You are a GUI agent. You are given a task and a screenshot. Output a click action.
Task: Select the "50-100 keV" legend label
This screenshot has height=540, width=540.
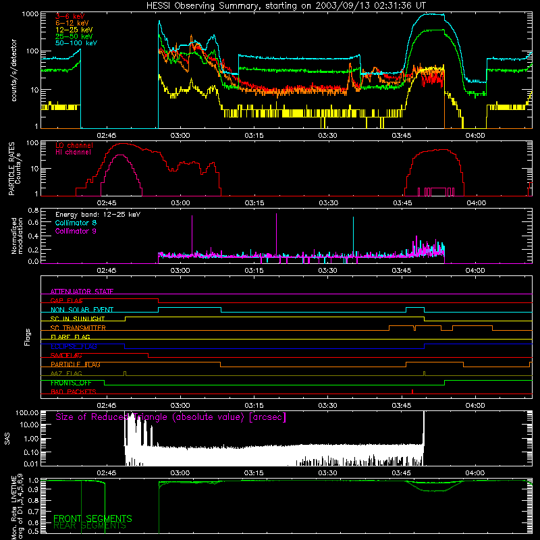tap(76, 43)
